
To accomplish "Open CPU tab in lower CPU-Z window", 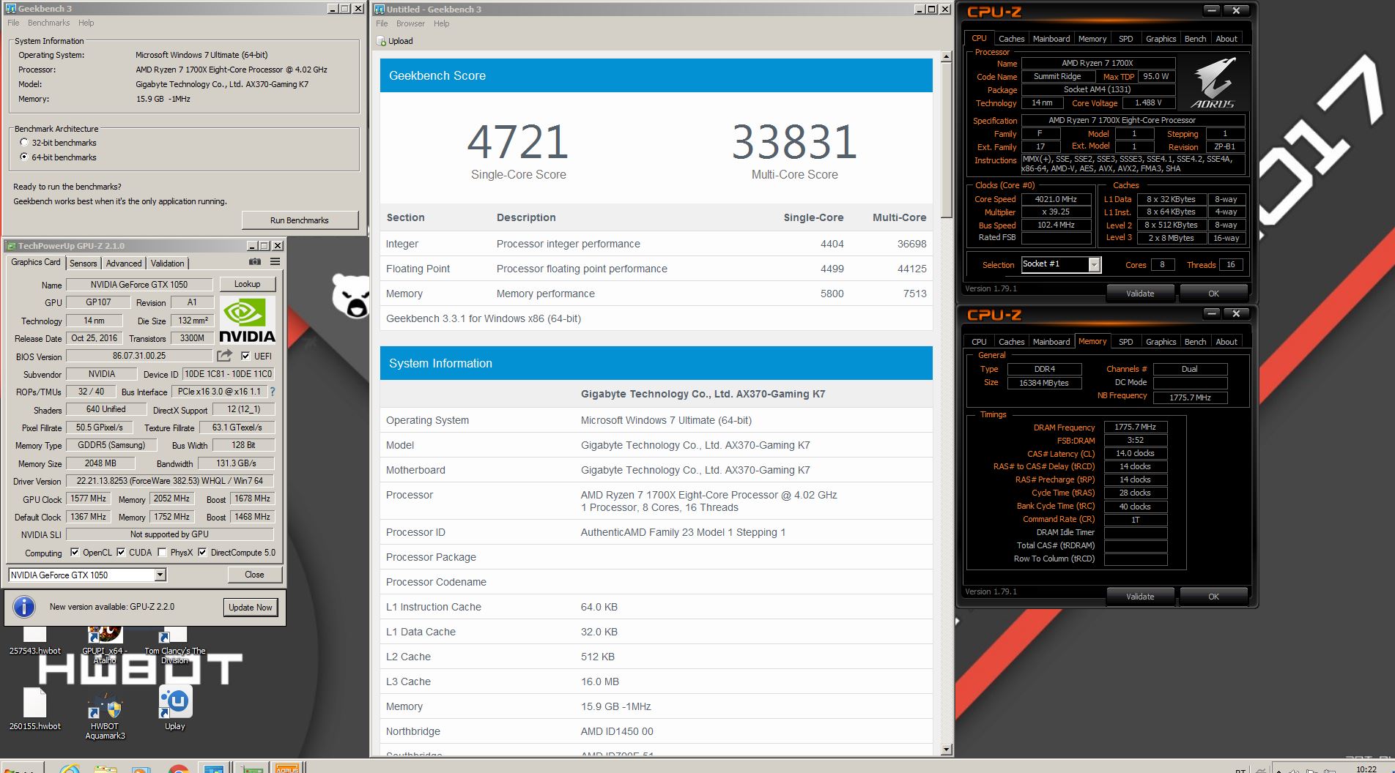I will pos(979,342).
